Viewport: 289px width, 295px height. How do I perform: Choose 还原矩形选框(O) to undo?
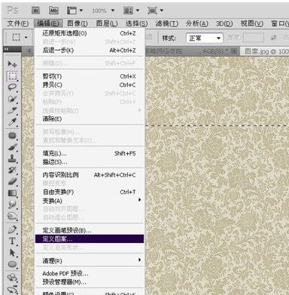90,33
